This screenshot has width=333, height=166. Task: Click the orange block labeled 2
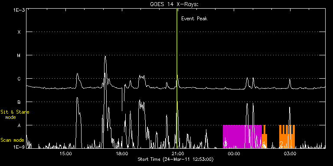pyautogui.click(x=287, y=137)
